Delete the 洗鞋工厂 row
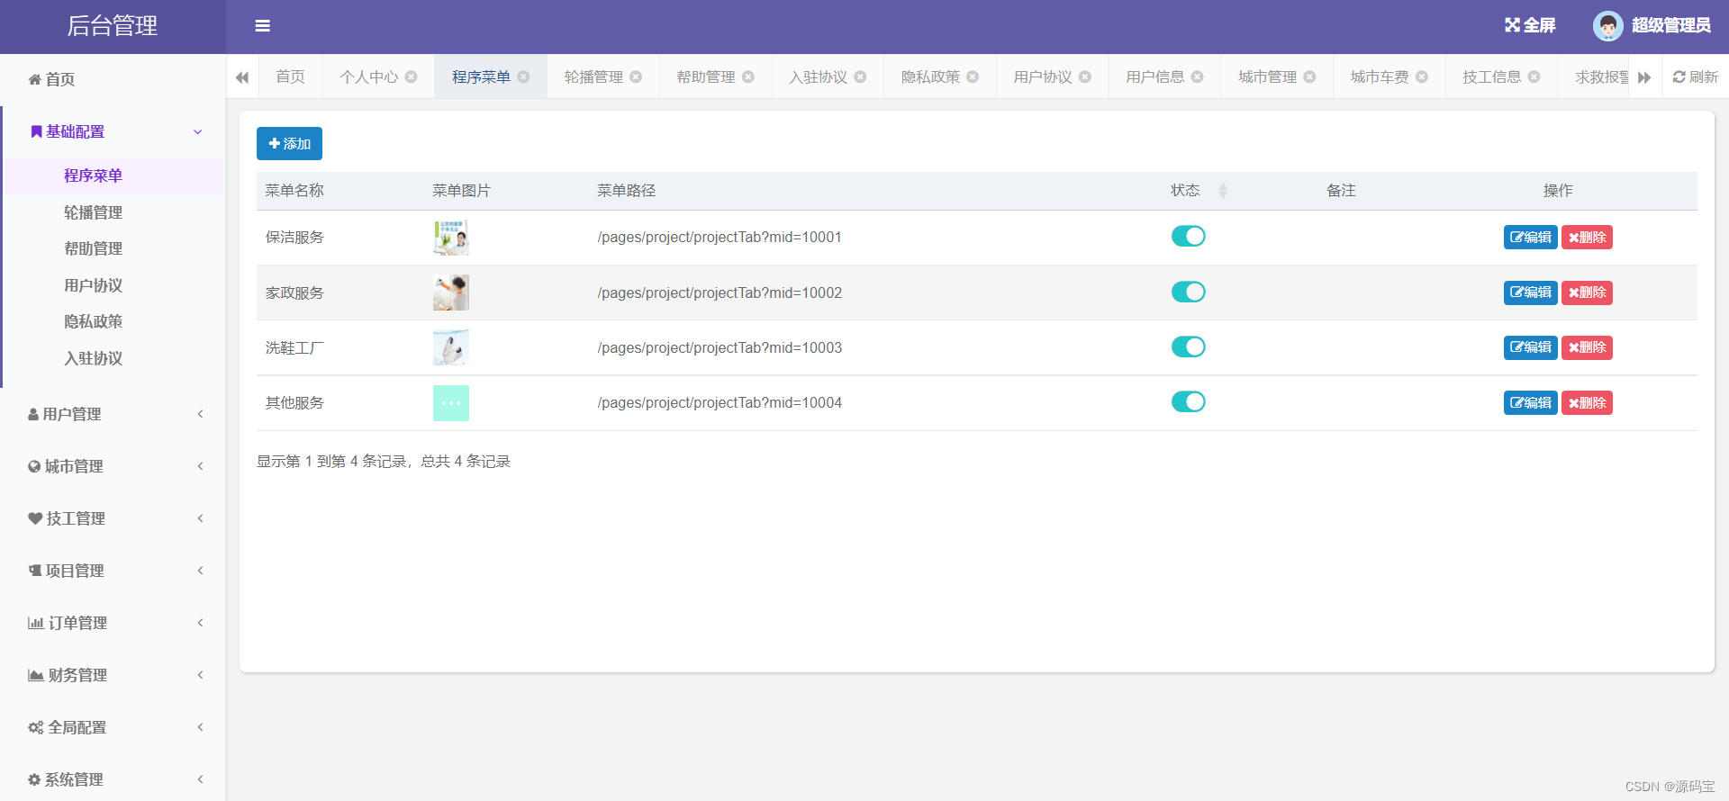 pos(1587,347)
